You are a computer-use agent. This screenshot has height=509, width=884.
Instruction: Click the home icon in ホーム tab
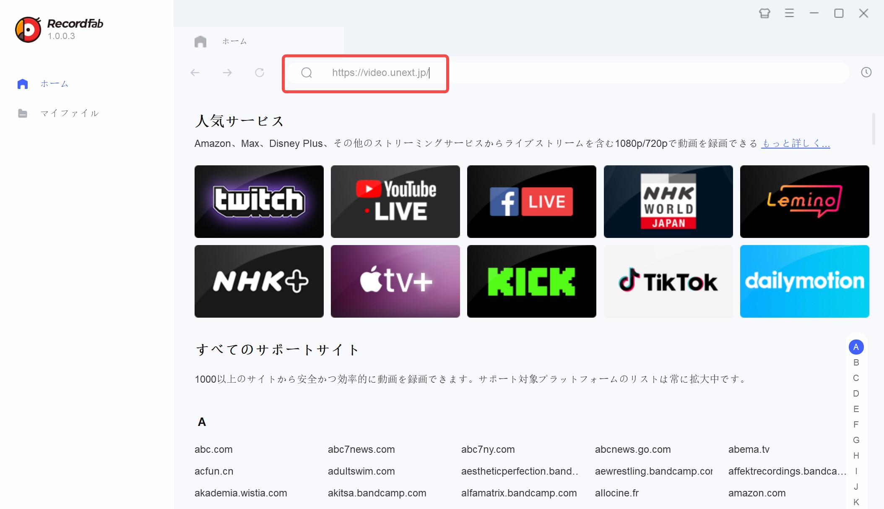tap(200, 41)
